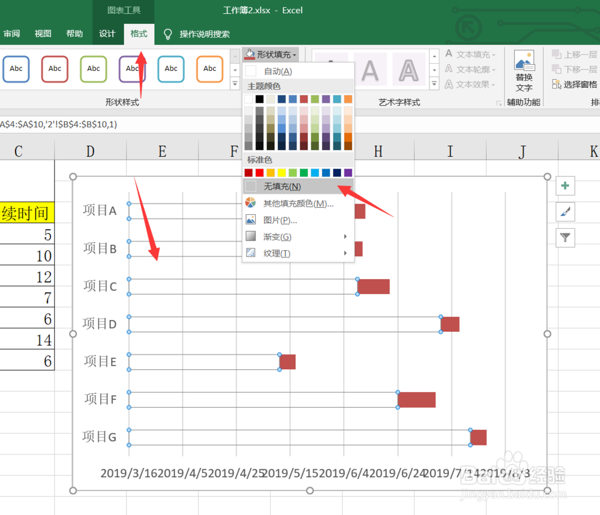Pick the standard purple color swatch
This screenshot has height=515, width=600.
[348, 173]
